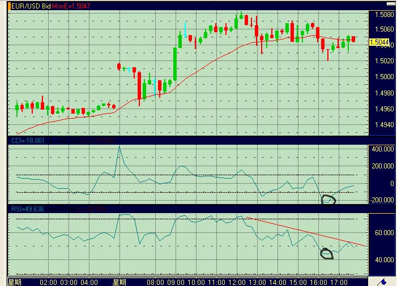Viewport: 397px width, 286px height.
Task: Click the 40.000 RSI scale value
Action: point(385,260)
